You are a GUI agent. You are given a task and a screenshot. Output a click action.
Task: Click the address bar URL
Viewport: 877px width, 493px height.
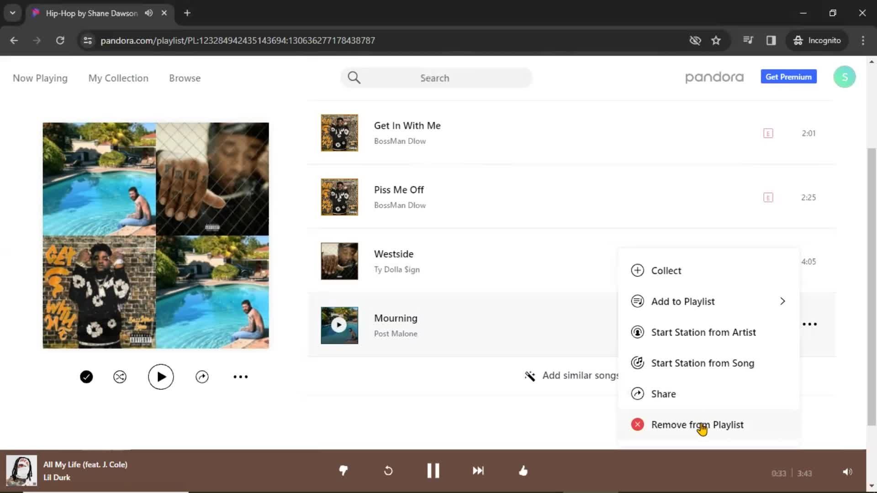[238, 41]
